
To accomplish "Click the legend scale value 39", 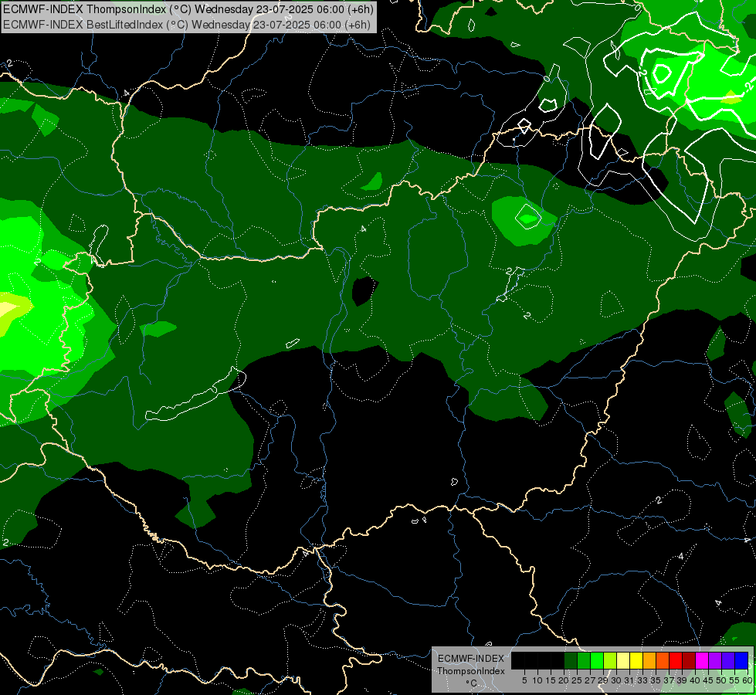I will pos(682,680).
